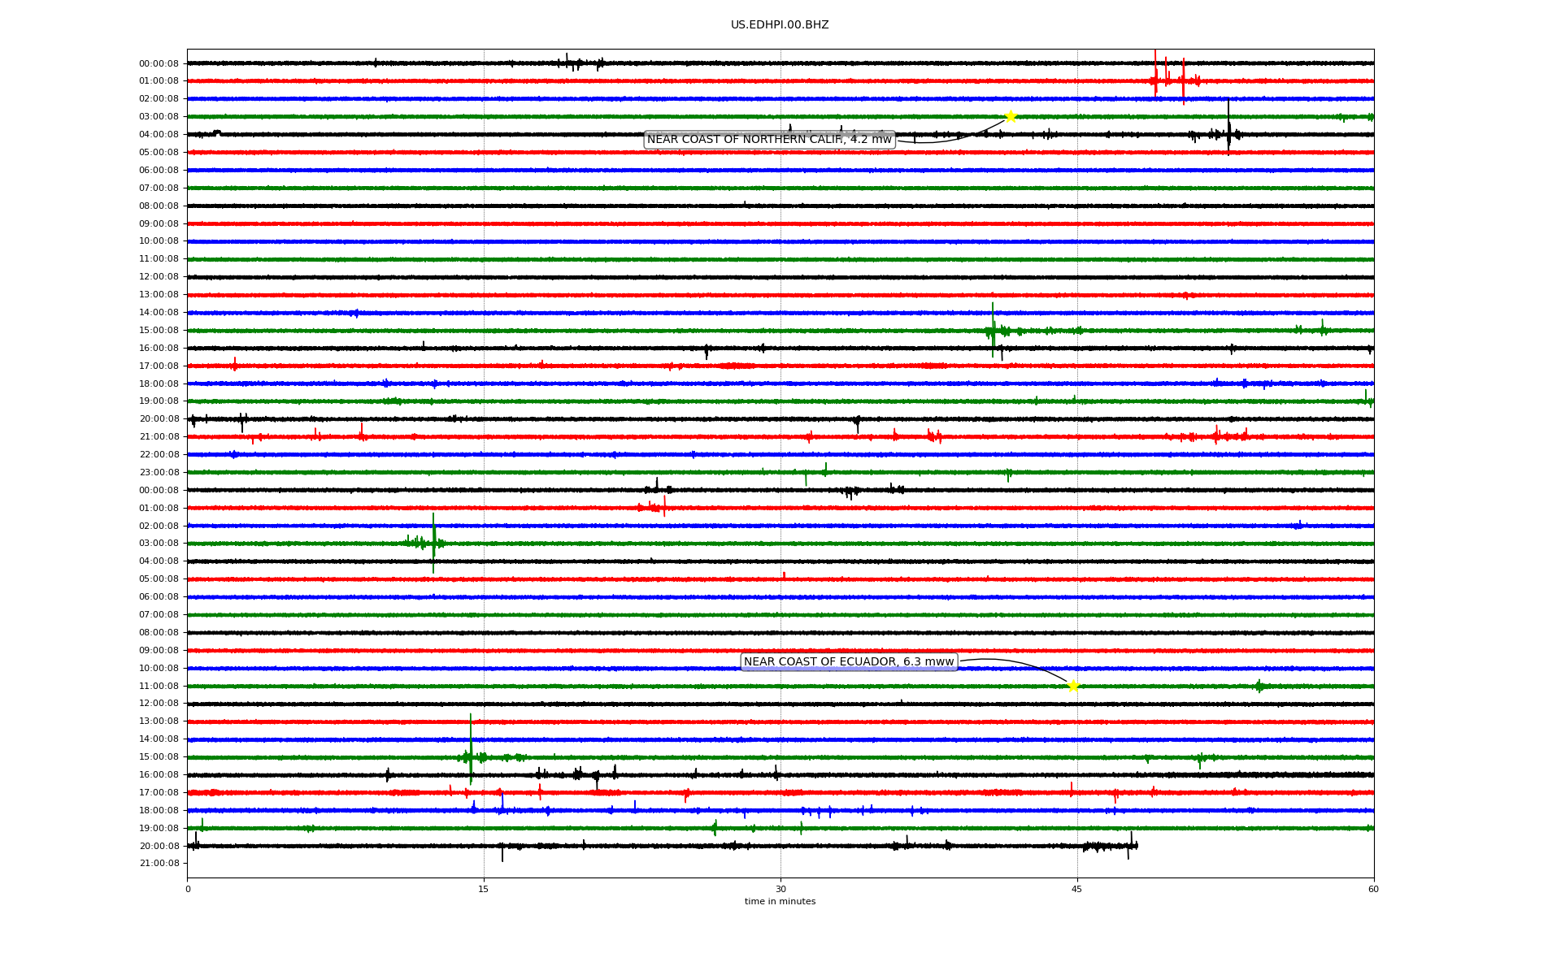Click the bottom-most 21:00:08 row time label
The image size is (1561, 975).
[159, 863]
